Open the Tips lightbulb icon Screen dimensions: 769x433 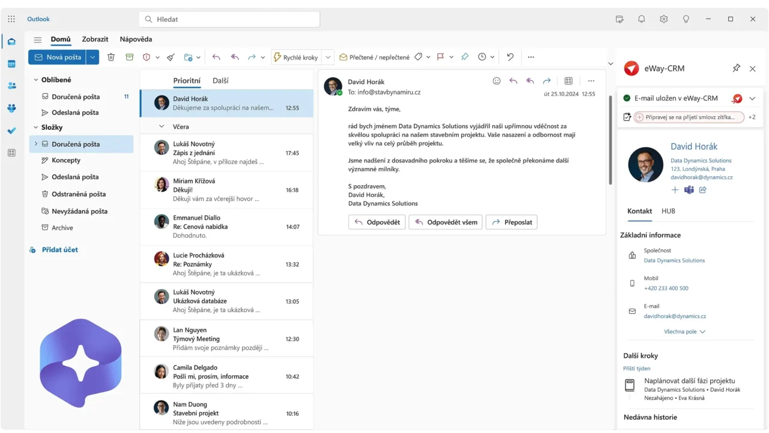[686, 19]
